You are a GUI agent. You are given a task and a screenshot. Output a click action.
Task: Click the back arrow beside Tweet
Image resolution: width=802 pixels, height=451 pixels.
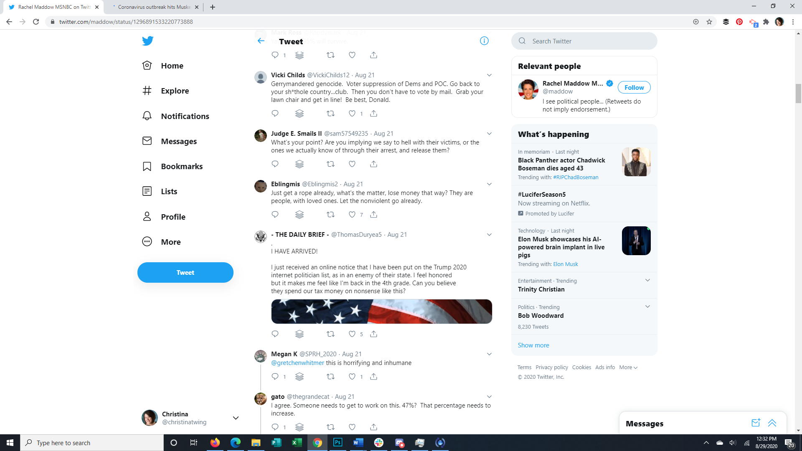261,41
